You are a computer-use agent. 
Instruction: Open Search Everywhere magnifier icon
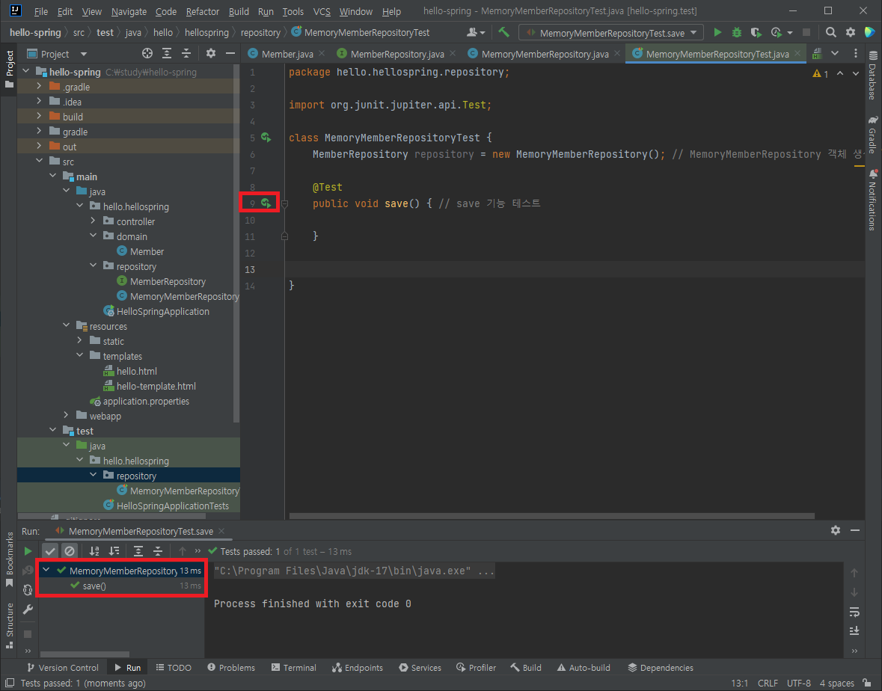(831, 33)
